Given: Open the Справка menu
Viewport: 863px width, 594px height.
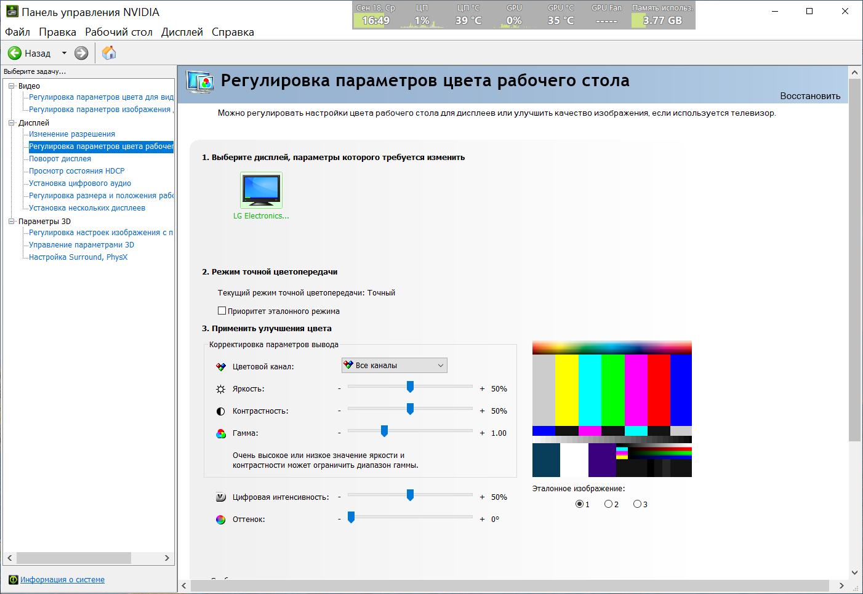Looking at the screenshot, I should coord(233,32).
